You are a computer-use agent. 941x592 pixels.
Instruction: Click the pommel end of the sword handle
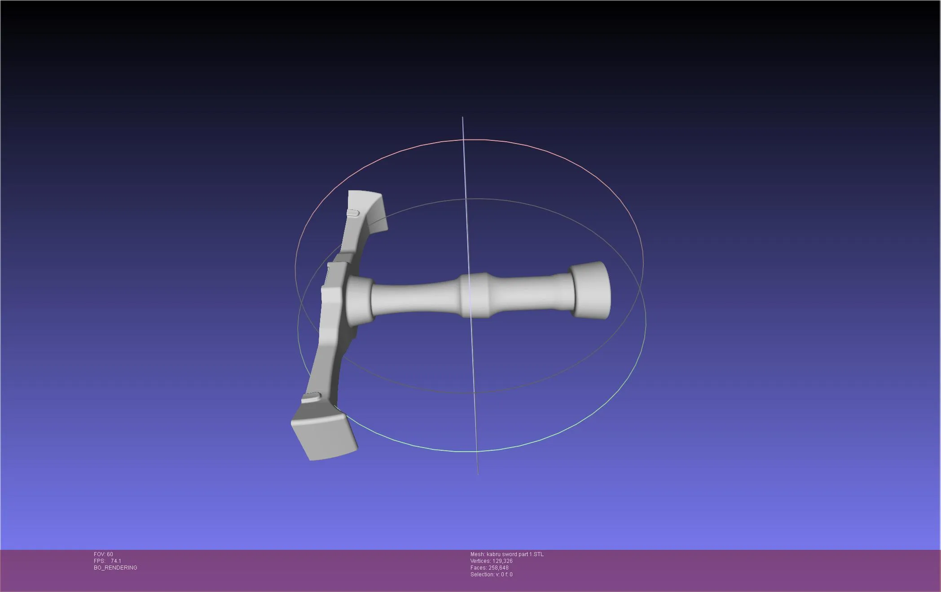[x=592, y=290]
